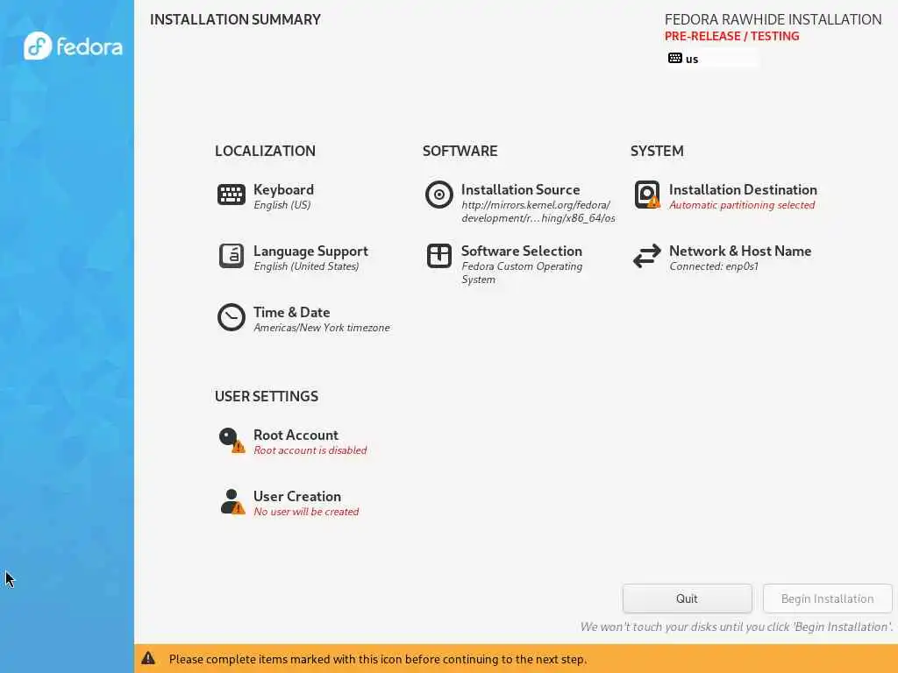Click the 'USER SETTINGS' section heading
The image size is (898, 673).
point(267,396)
